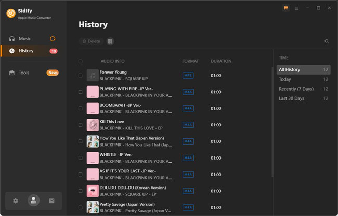The width and height of the screenshot is (338, 216).
Task: Check the DDU-DU DDU-DU row checkbox
Action: pos(81,191)
